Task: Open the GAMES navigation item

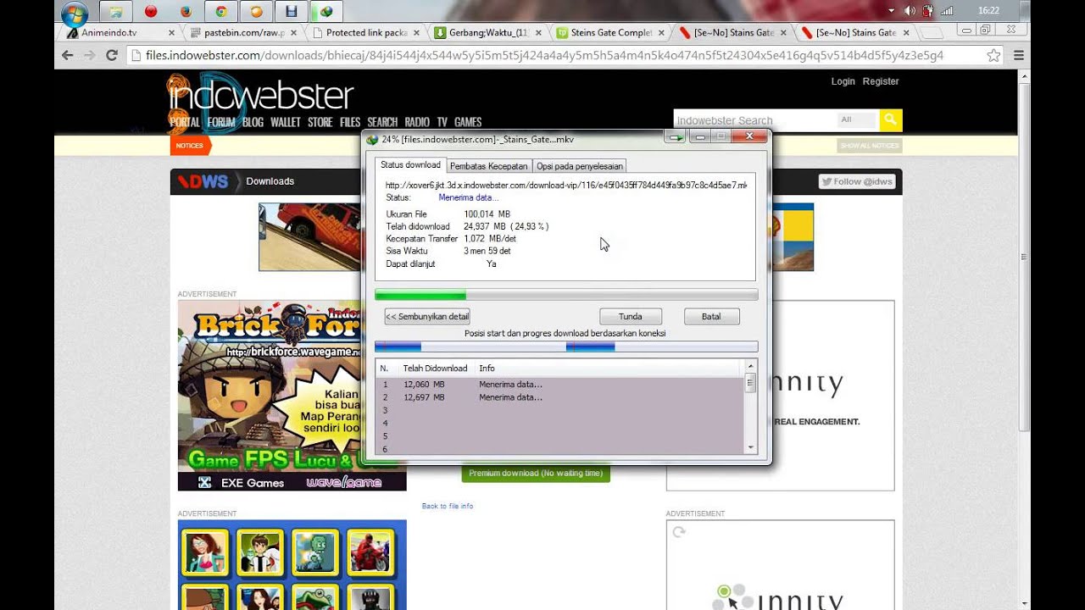Action: [x=468, y=122]
